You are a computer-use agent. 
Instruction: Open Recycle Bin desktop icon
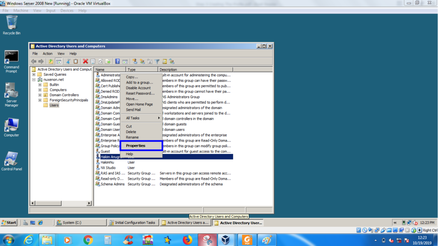pos(12,25)
